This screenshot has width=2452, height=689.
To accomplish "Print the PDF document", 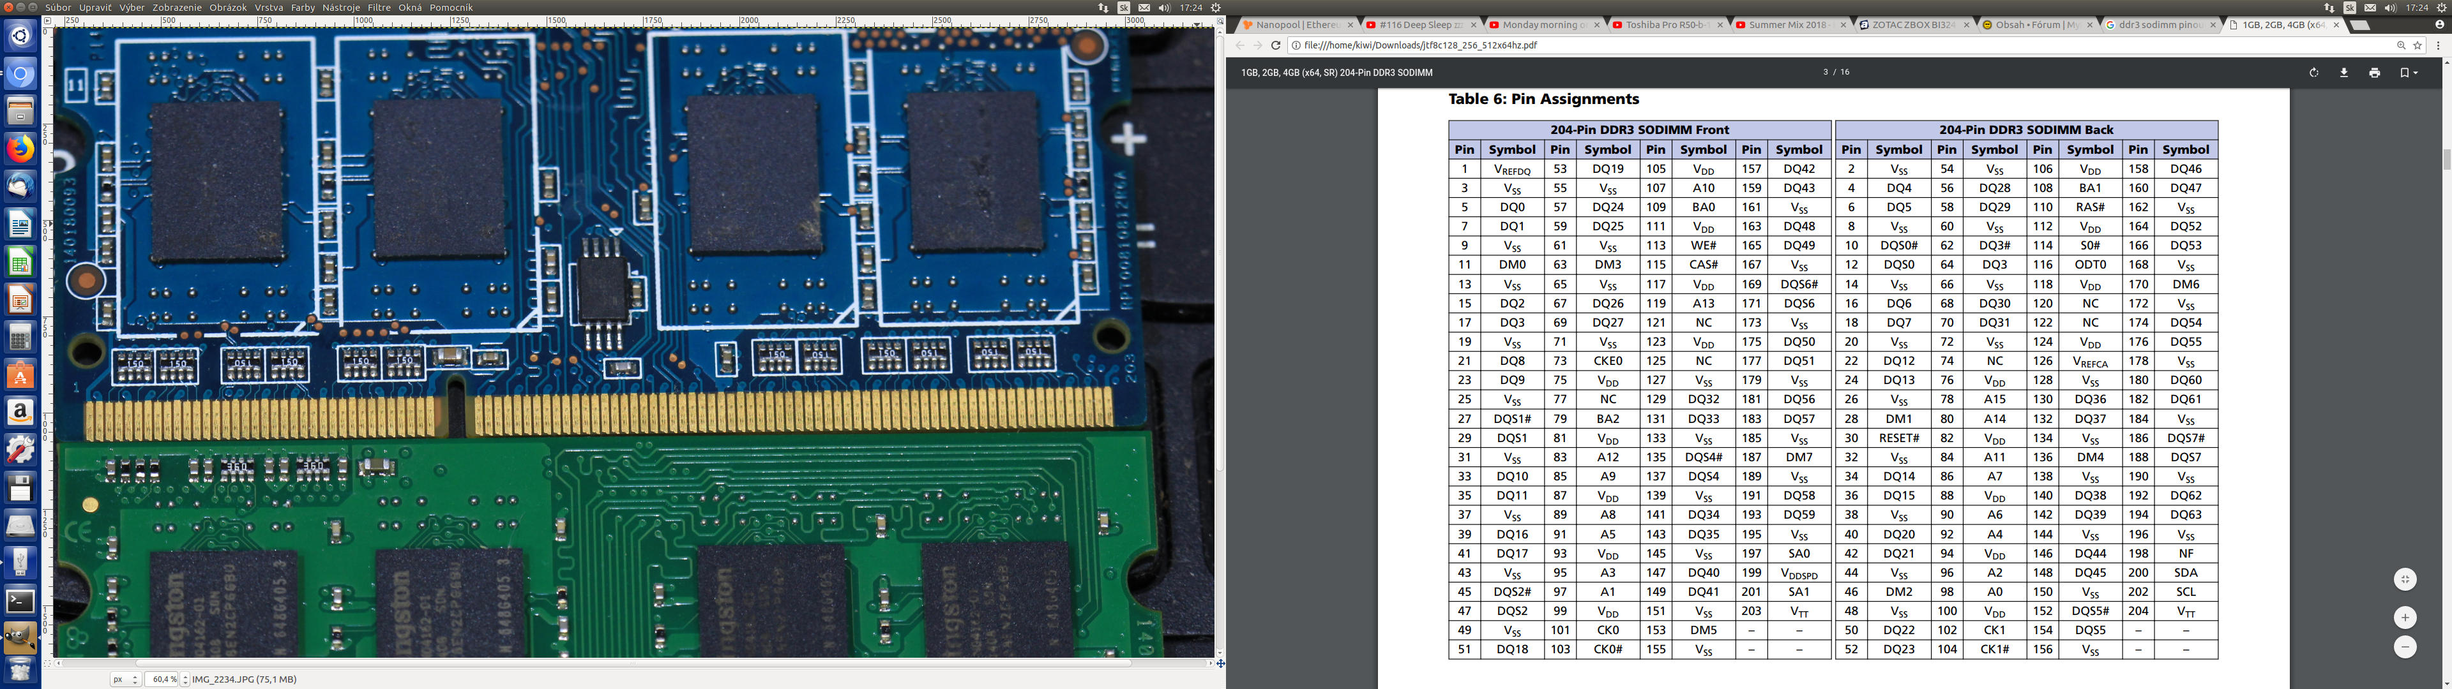I will pos(2374,73).
